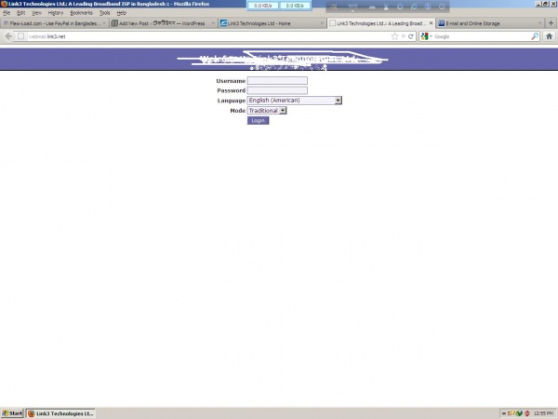Switch to the Add New Post WordPress tab
The height and width of the screenshot is (419, 558).
163,23
